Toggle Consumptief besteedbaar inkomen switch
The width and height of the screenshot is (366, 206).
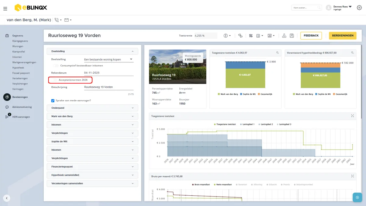coord(56,66)
